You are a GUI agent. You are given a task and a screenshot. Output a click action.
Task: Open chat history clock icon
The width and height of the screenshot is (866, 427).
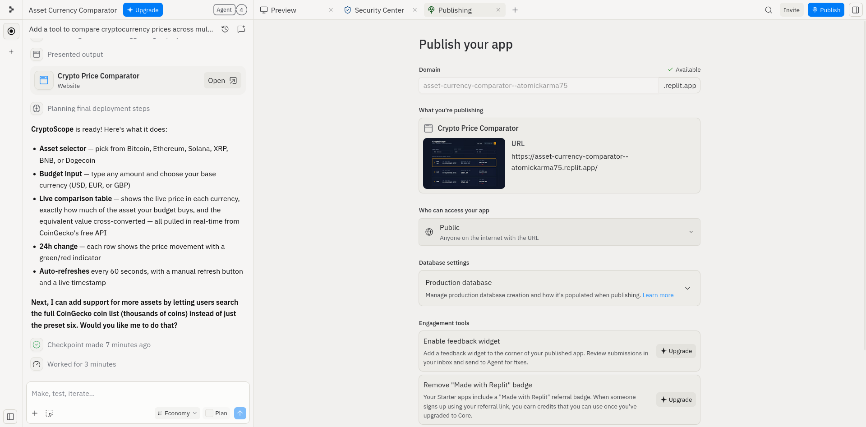(225, 29)
